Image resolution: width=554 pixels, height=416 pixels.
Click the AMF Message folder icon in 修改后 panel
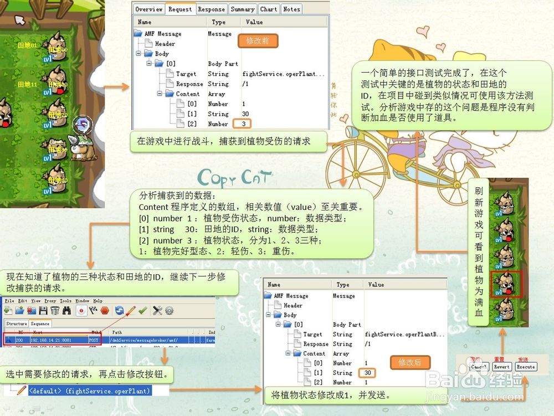pos(268,296)
